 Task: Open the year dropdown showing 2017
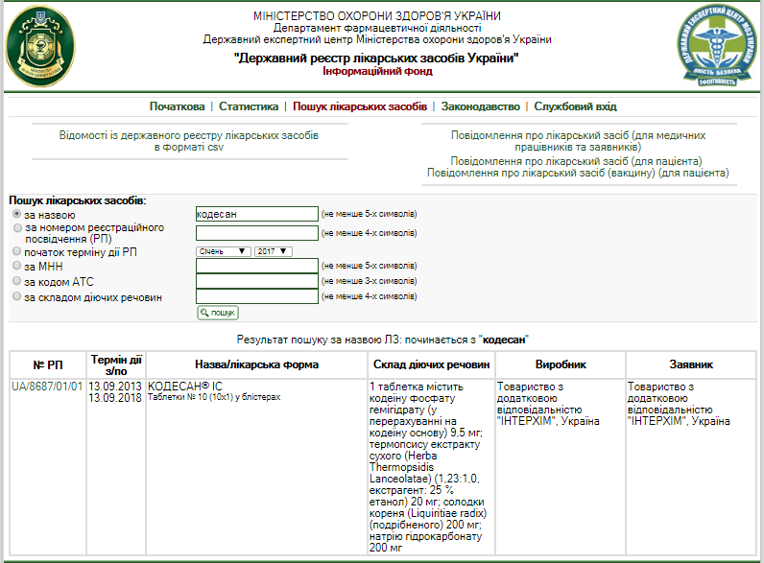(x=272, y=251)
